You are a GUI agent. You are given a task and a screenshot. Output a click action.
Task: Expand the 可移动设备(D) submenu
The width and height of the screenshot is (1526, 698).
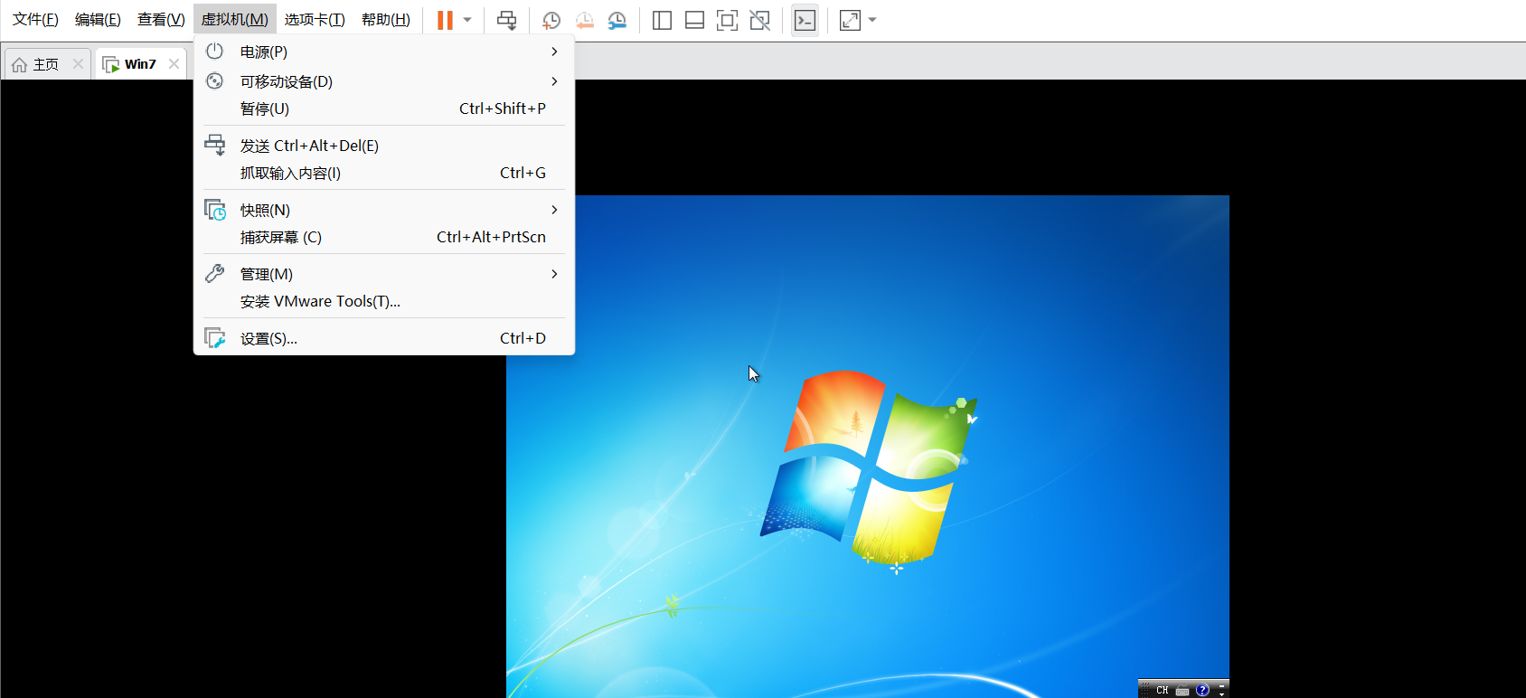coord(384,81)
